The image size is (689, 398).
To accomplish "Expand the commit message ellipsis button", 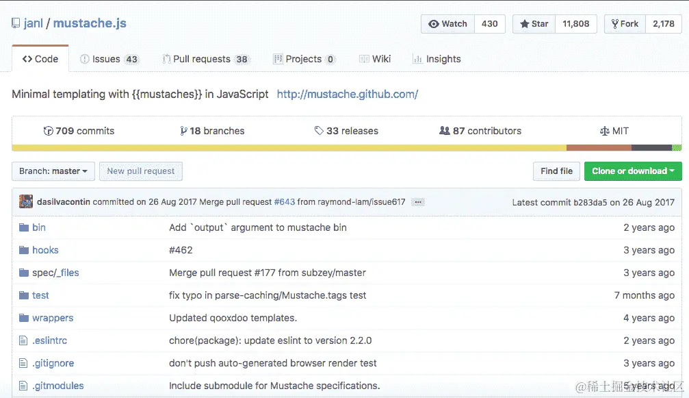I will 418,202.
